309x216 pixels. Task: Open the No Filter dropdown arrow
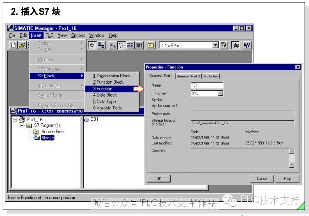coord(215,45)
